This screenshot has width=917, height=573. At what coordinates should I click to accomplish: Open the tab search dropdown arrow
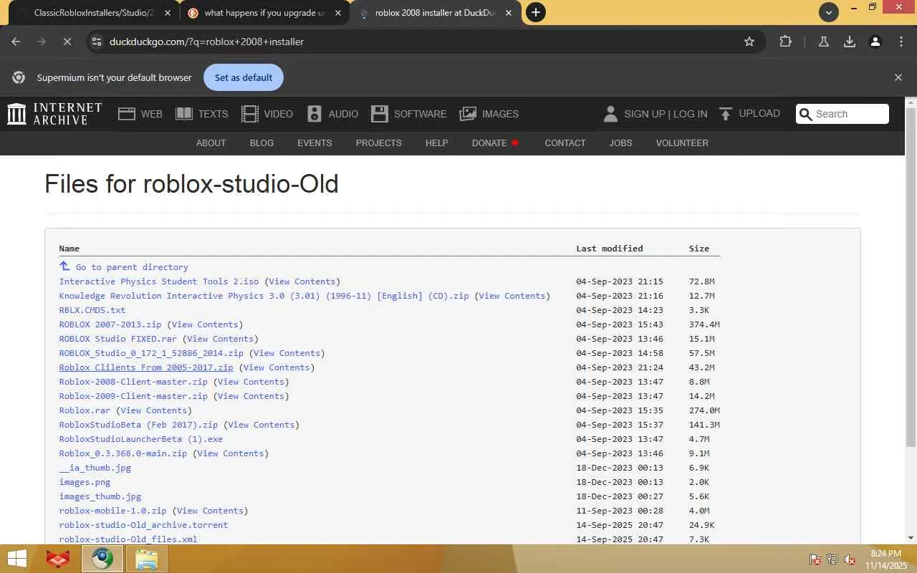(829, 12)
